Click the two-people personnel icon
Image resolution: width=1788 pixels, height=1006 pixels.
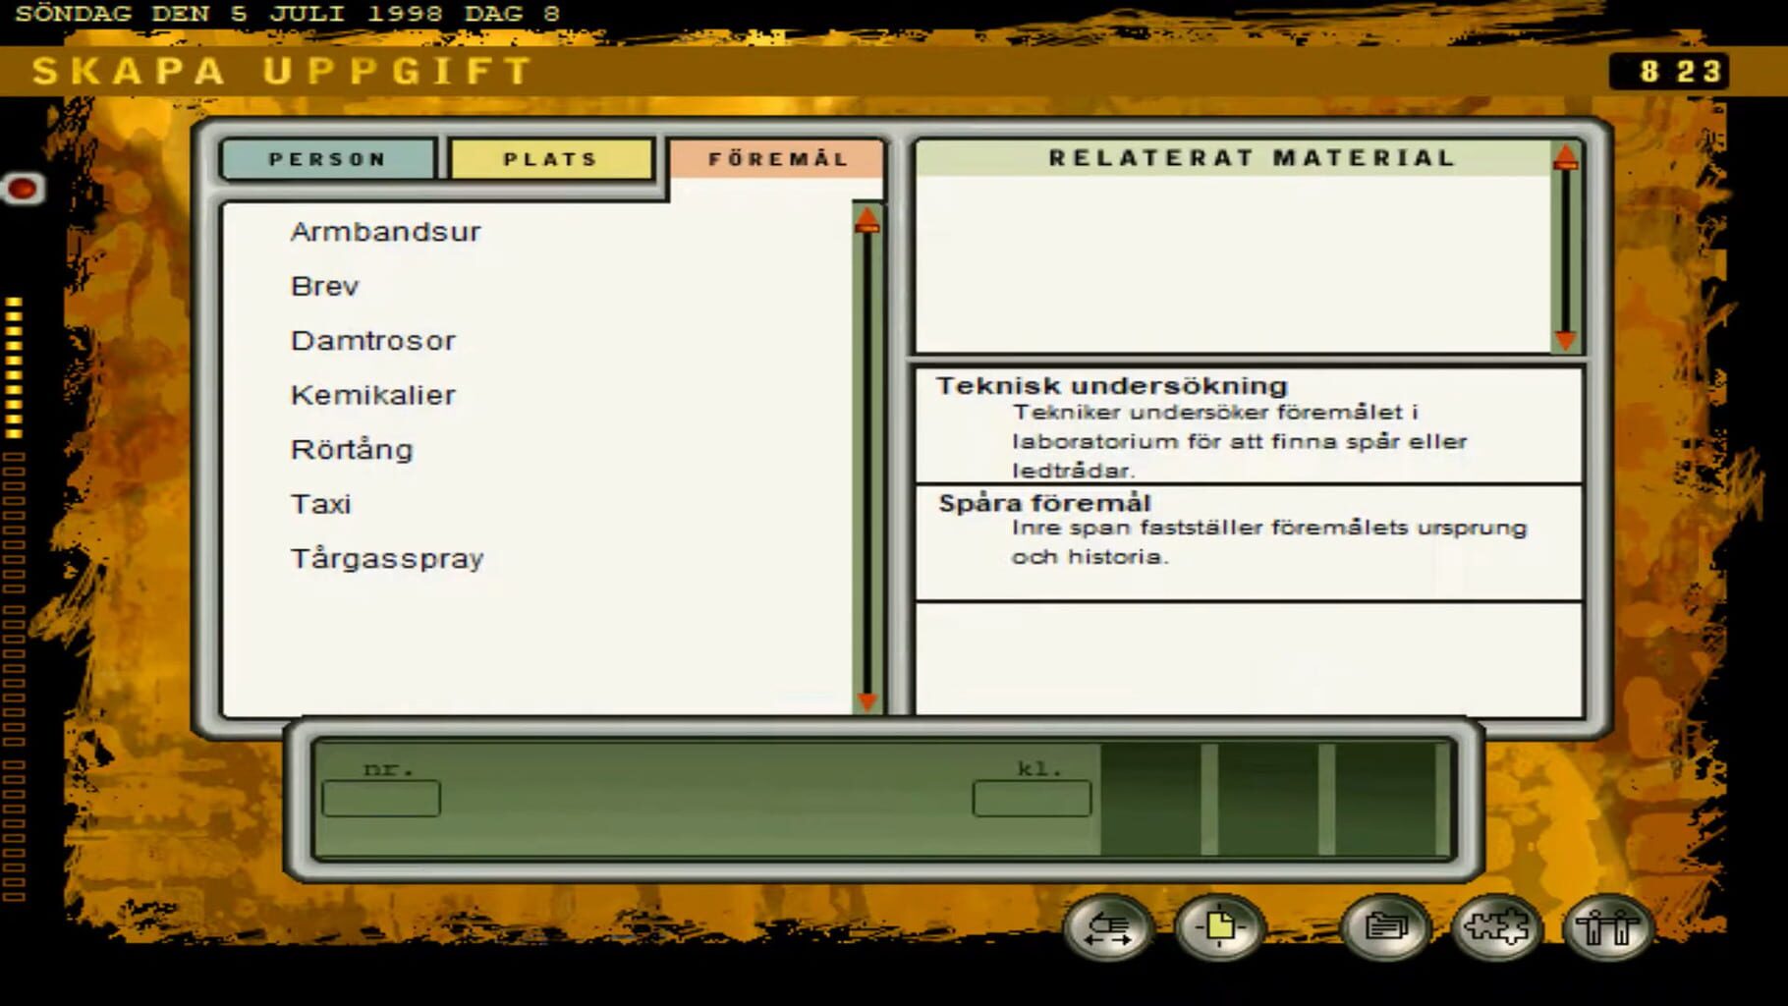click(x=1607, y=927)
